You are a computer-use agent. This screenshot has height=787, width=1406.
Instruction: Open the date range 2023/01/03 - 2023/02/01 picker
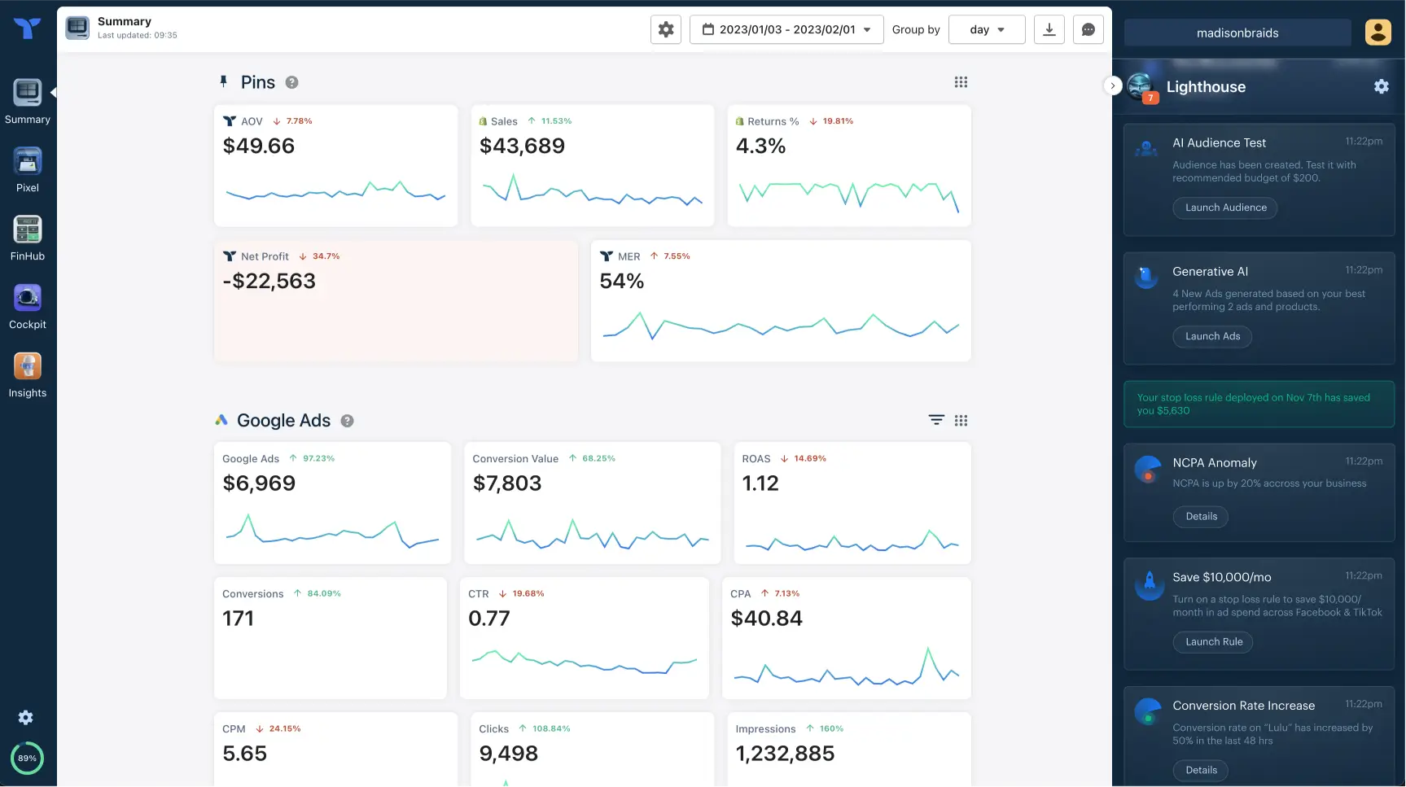point(786,29)
